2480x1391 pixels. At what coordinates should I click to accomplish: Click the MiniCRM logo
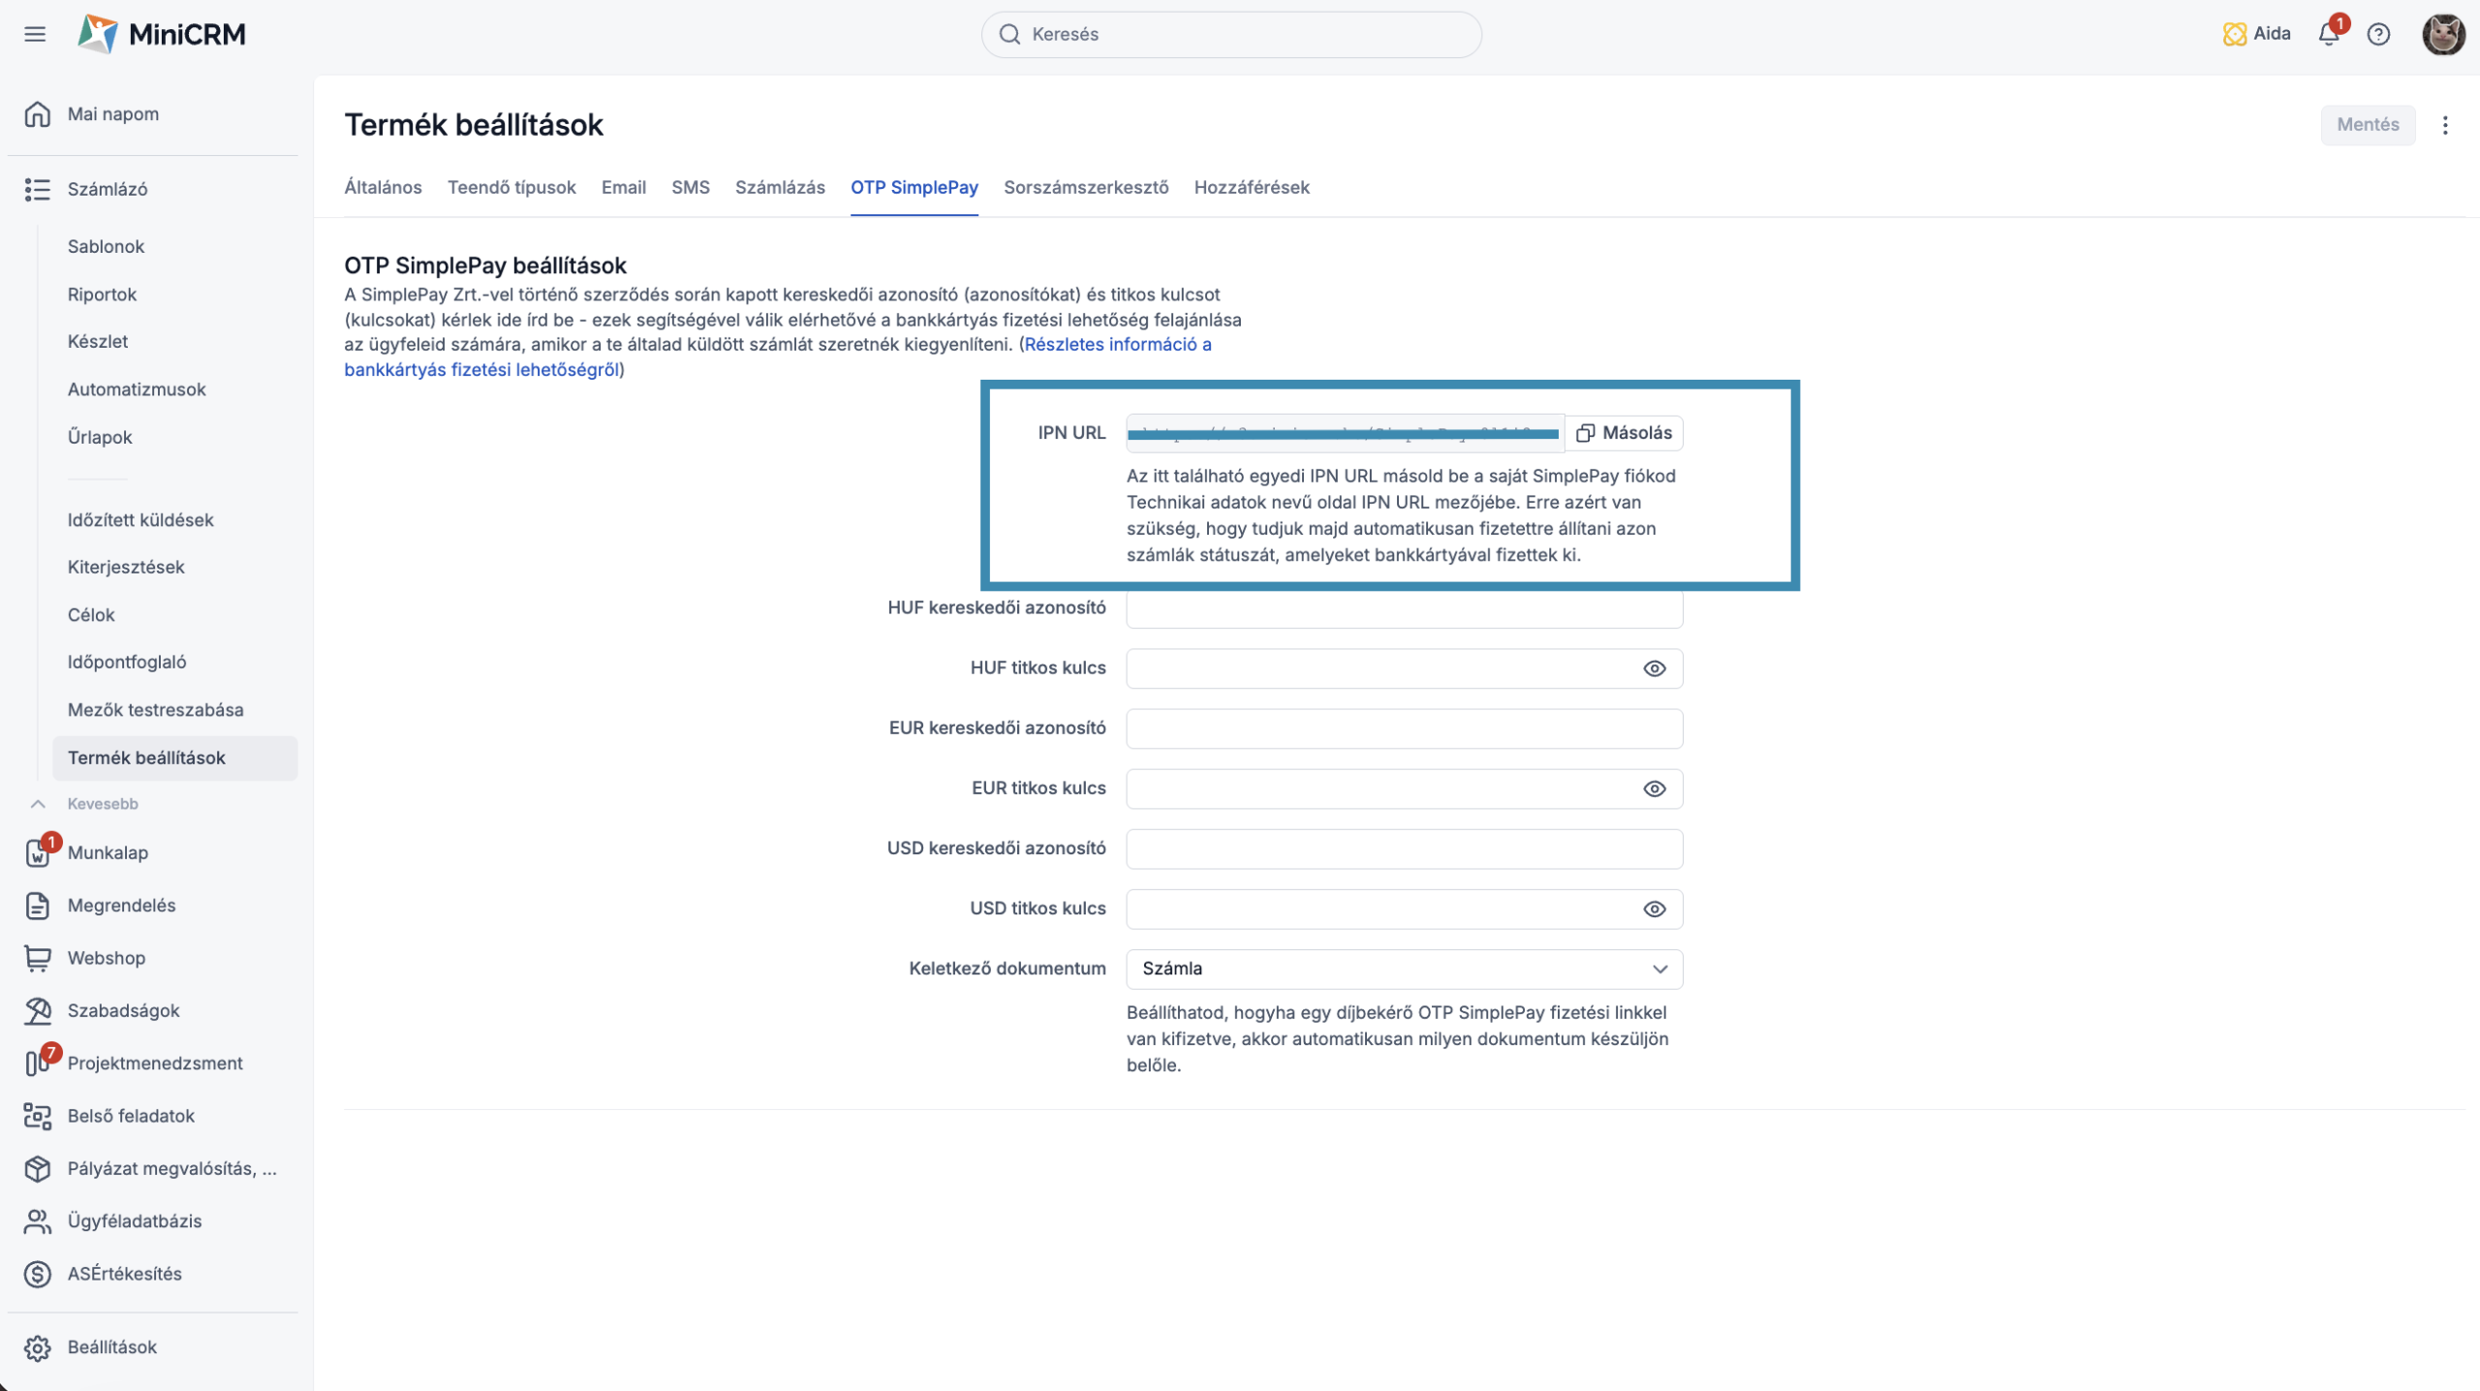point(162,35)
